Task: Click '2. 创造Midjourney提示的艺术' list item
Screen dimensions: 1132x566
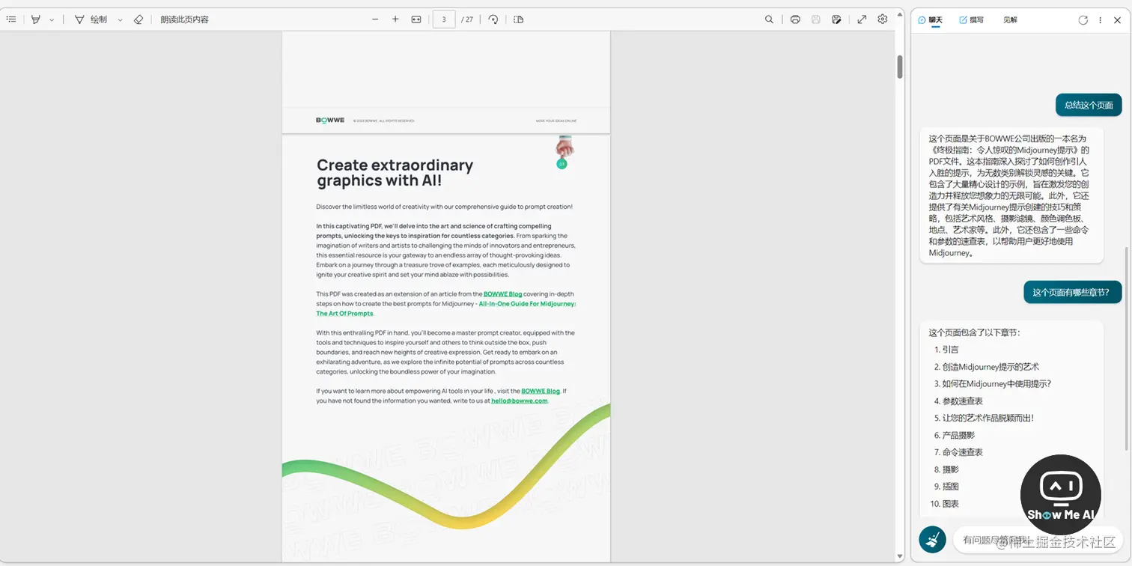Action: [x=986, y=367]
